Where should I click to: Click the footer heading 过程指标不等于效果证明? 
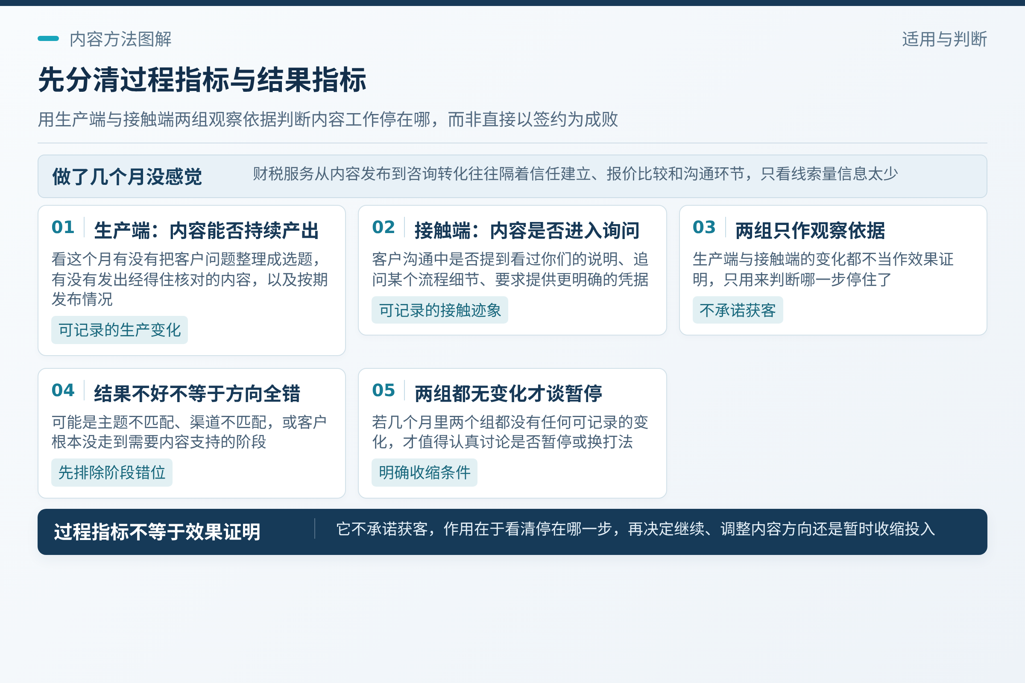point(157,532)
